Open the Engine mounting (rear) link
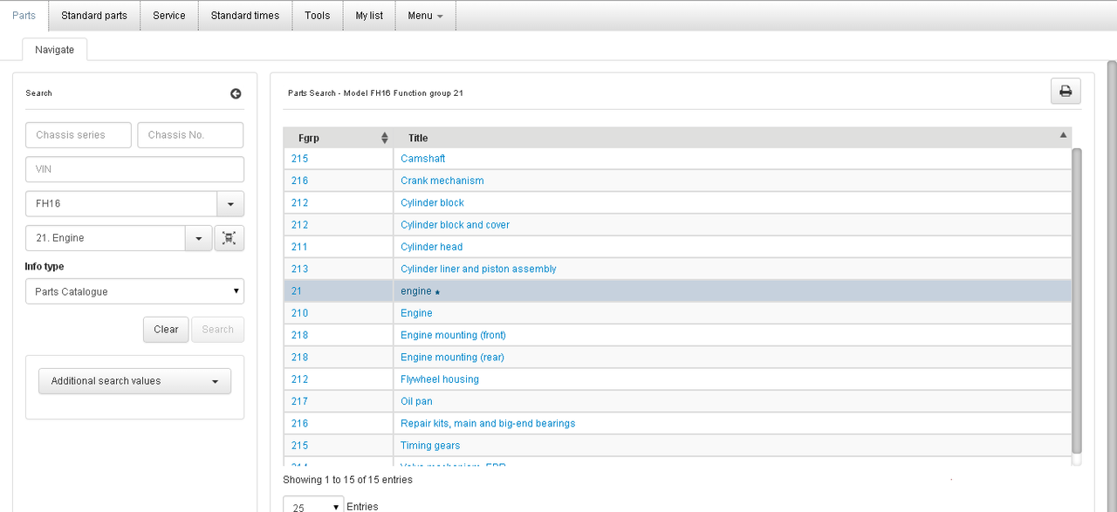The height and width of the screenshot is (512, 1117). click(x=452, y=357)
